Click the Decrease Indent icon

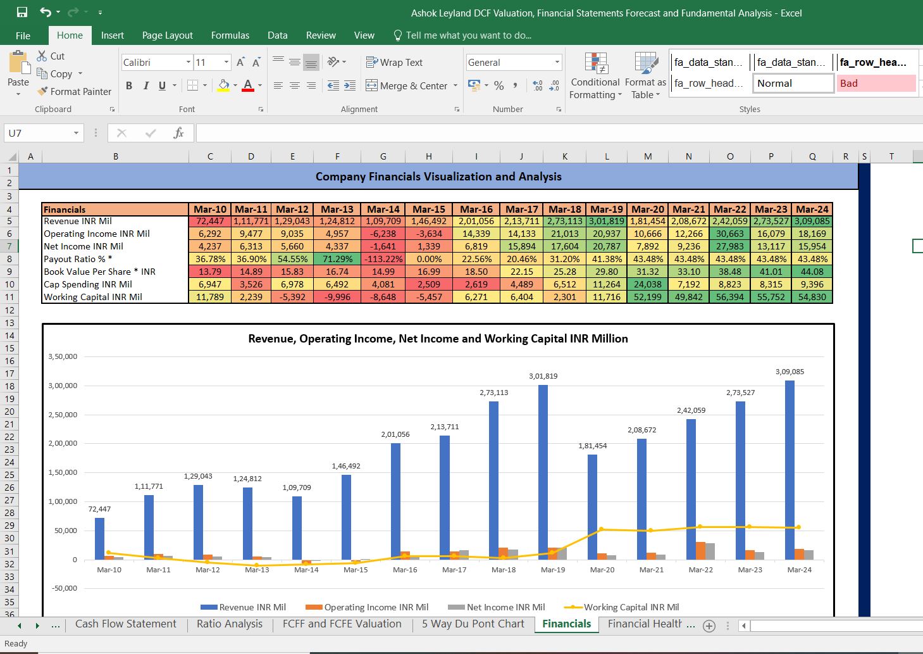click(x=333, y=85)
